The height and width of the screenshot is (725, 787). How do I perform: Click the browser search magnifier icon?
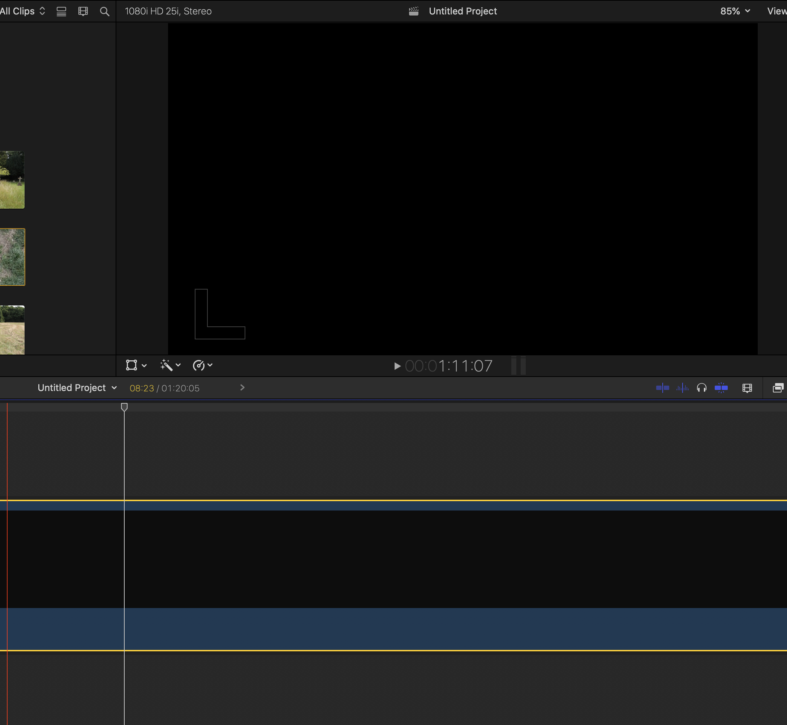(104, 11)
